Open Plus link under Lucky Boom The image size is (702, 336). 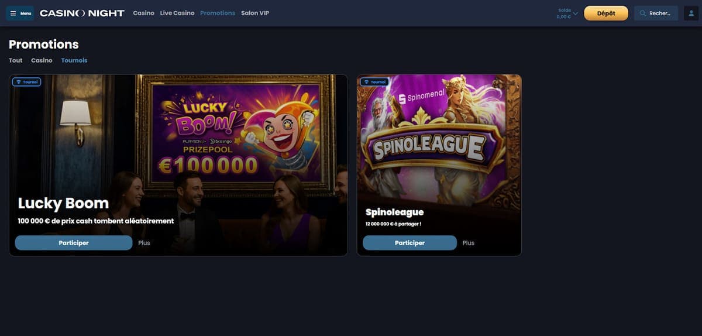[144, 243]
